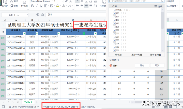Screen dimensions: 183x109
Task: Select cell with name 朱雅媛
Action: [32, 38]
